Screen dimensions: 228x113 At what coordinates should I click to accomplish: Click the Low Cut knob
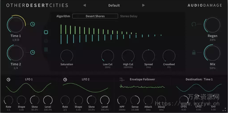[x=108, y=56]
